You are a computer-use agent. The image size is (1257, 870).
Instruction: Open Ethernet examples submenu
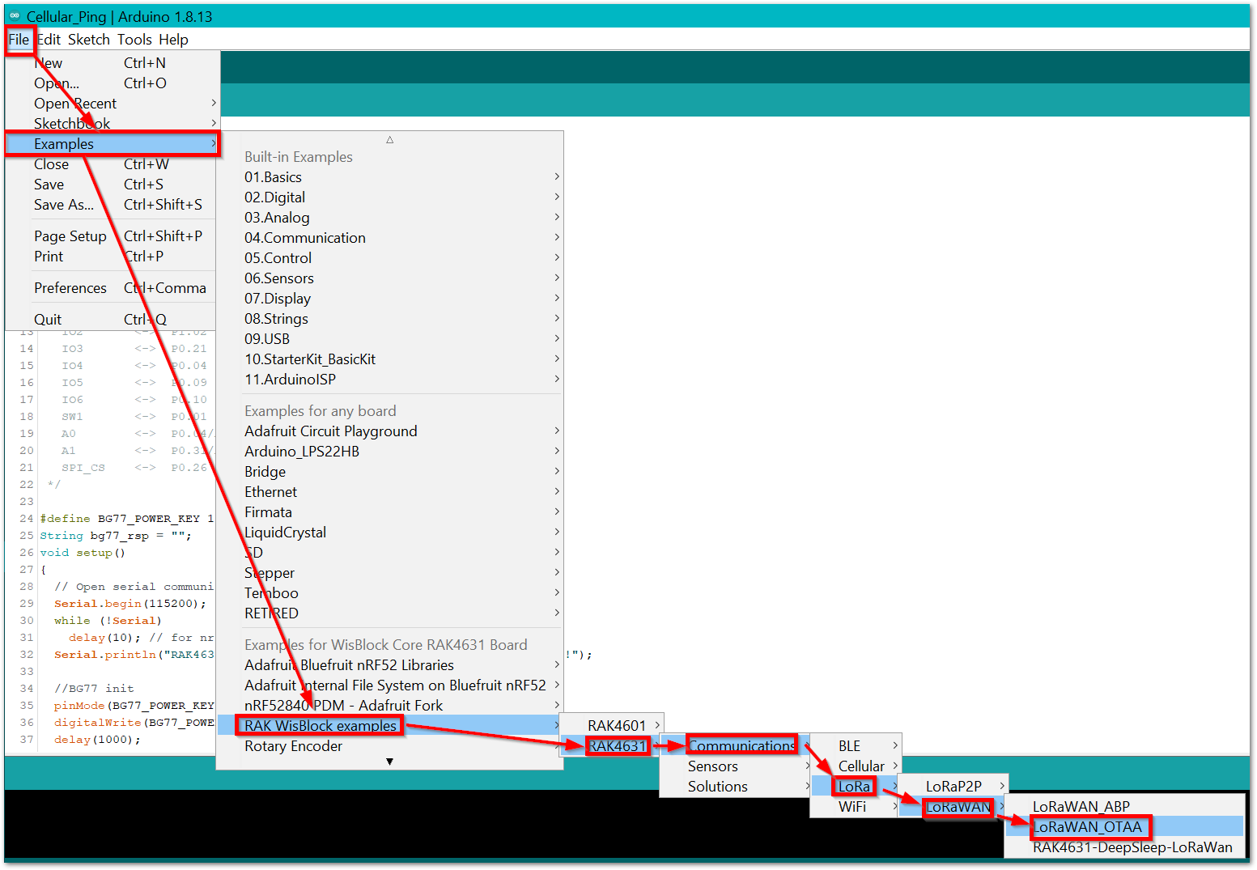[390, 492]
